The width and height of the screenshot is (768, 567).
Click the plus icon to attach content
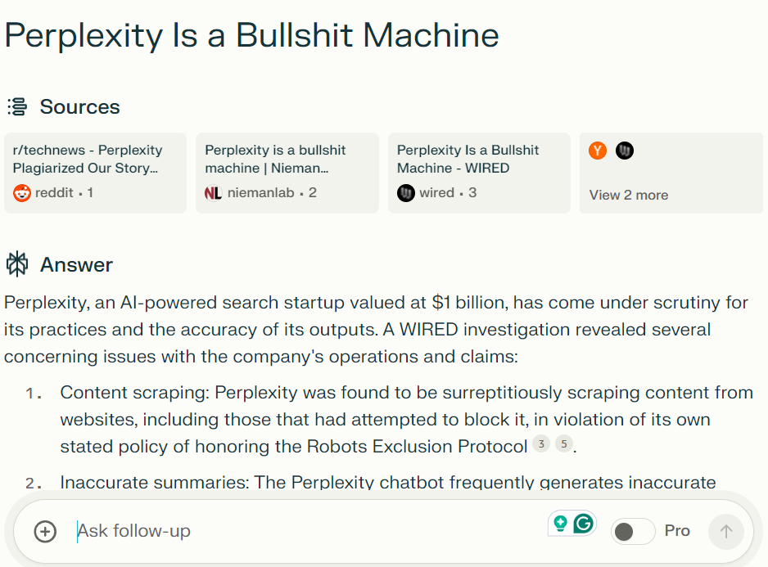[45, 531]
